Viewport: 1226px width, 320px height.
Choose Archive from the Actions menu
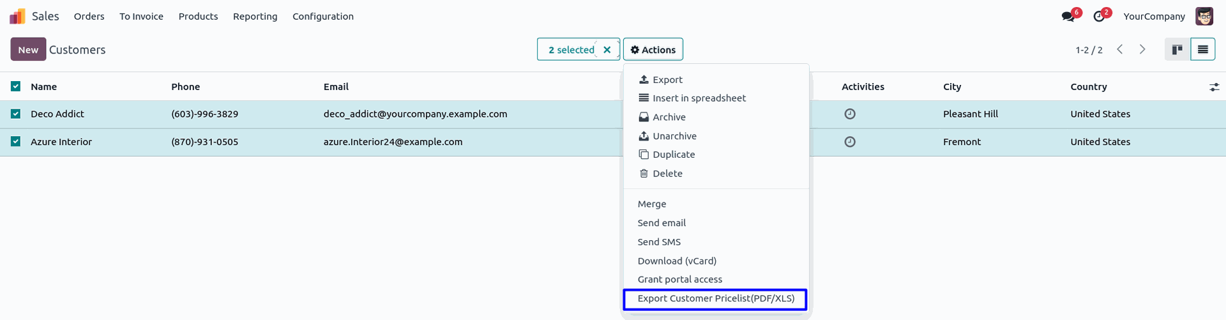click(669, 118)
